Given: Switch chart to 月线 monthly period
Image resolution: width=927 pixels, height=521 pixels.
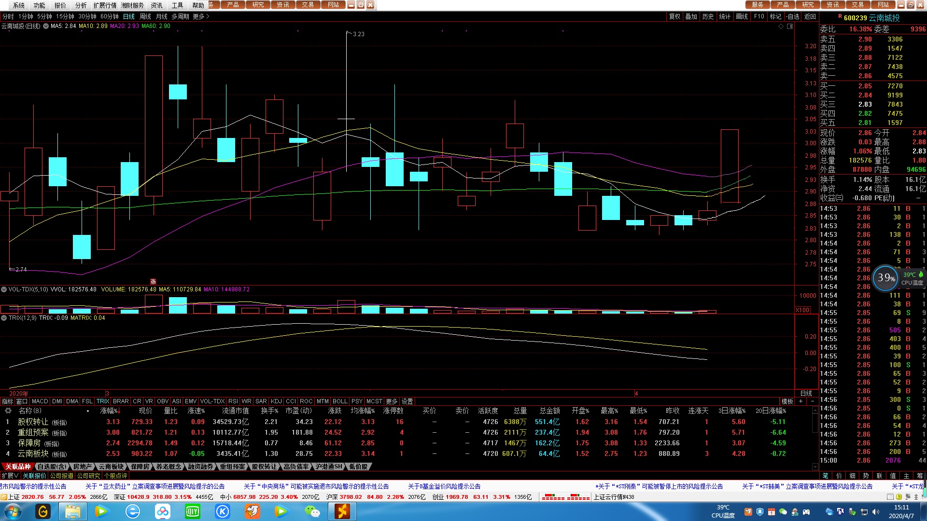Looking at the screenshot, I should point(162,16).
